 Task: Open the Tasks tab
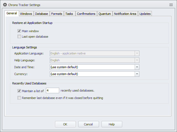69,14
